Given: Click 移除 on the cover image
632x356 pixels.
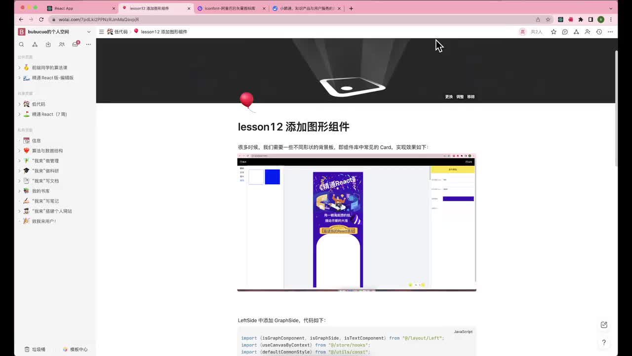Looking at the screenshot, I should (x=471, y=97).
